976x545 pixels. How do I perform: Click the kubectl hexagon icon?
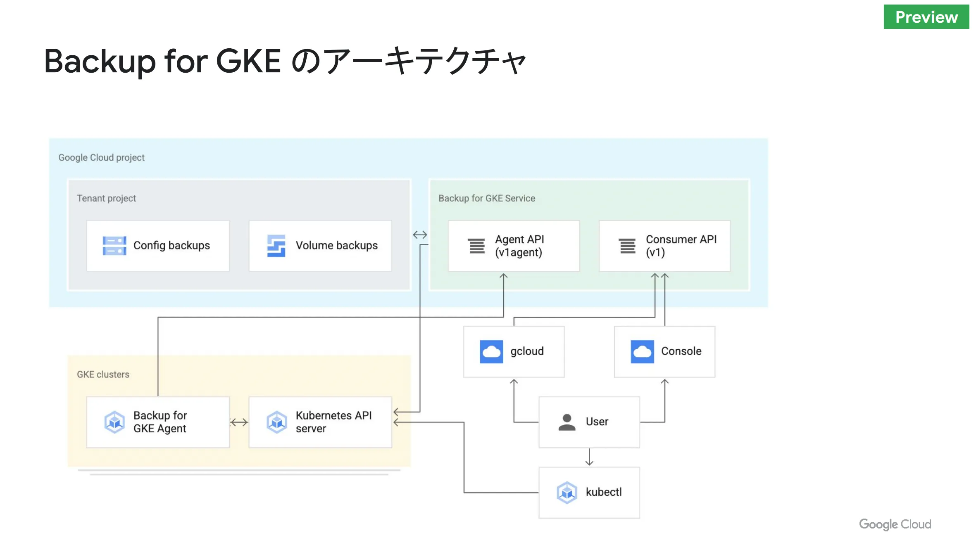pos(567,493)
